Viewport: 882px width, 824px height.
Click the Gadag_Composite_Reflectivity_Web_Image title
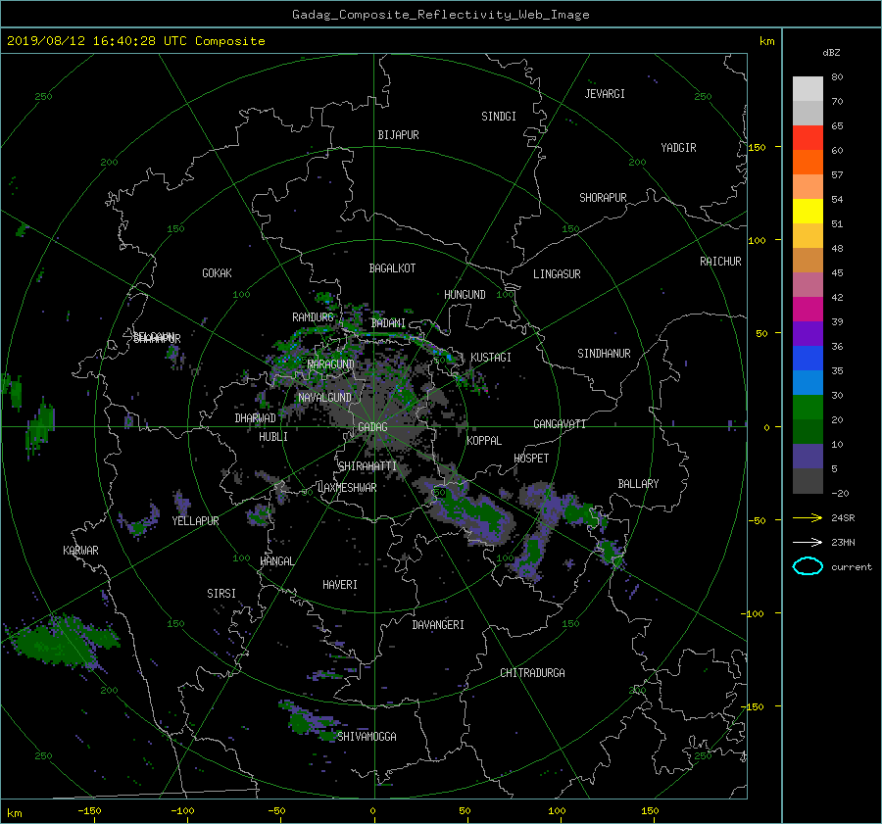coord(440,15)
